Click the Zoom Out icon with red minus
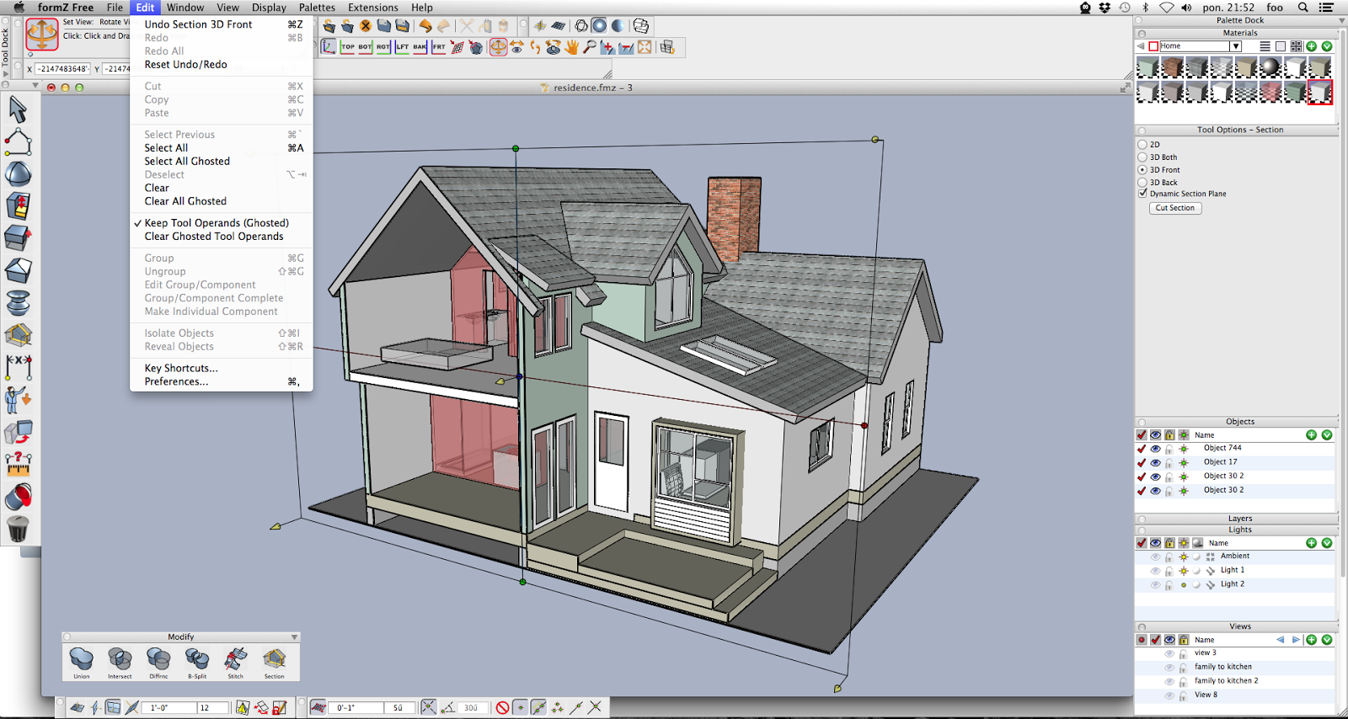 (x=626, y=47)
